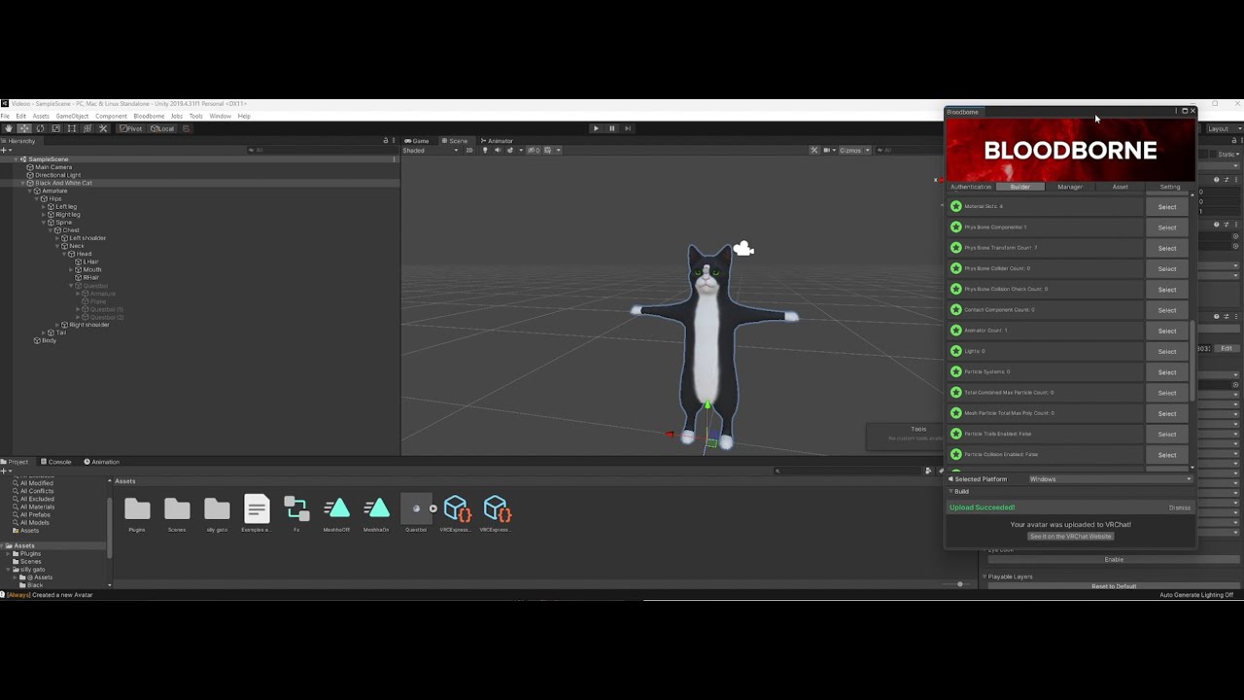The height and width of the screenshot is (700, 1244).
Task: Toggle 2D scene view mode
Action: [469, 150]
